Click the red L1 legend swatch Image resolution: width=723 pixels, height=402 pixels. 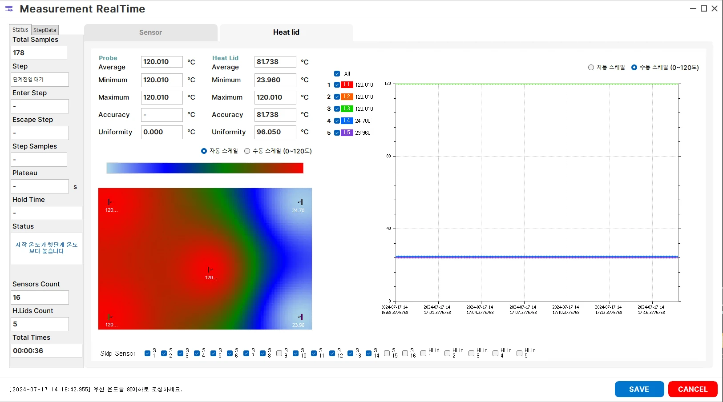point(347,84)
